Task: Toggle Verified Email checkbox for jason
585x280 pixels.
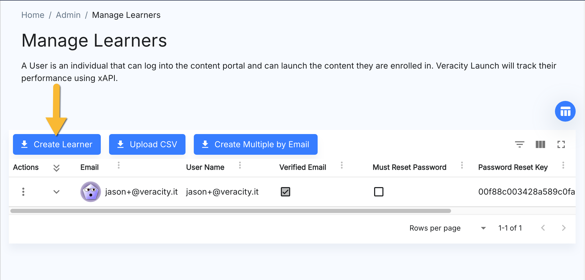Action: point(285,192)
